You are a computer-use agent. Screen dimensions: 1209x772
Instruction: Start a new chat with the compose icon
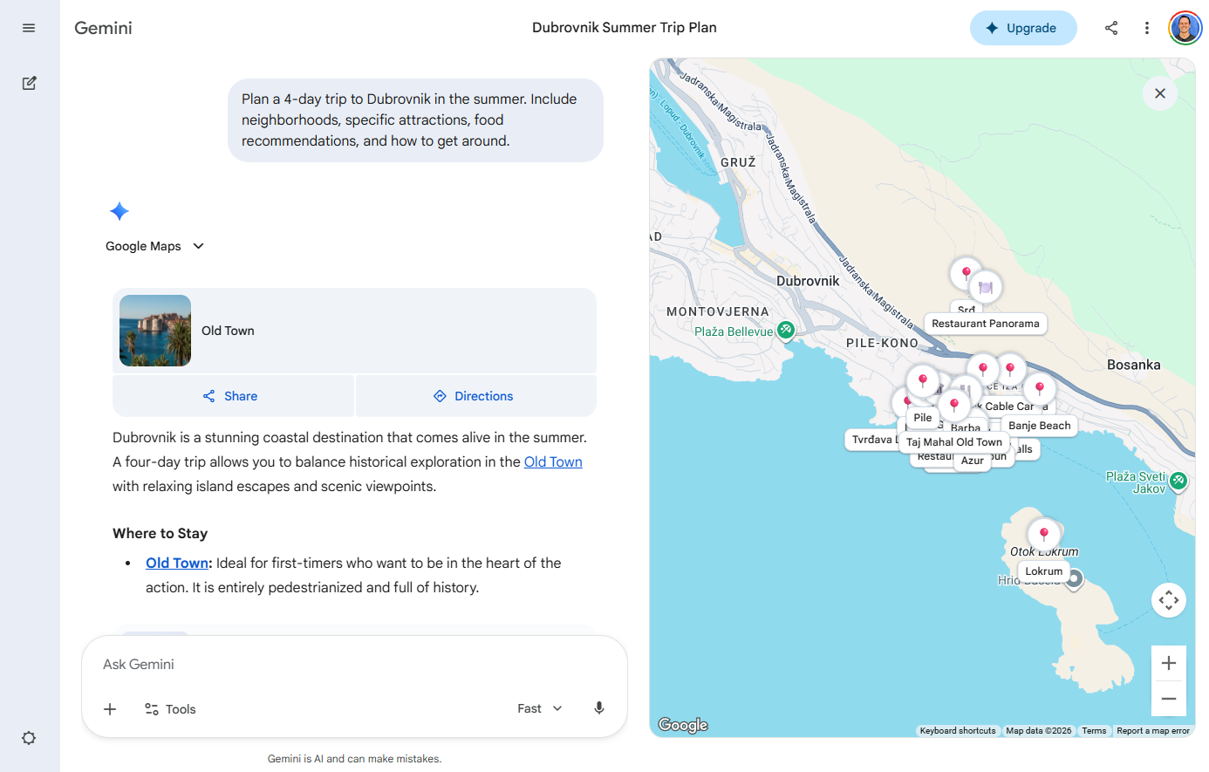point(29,82)
